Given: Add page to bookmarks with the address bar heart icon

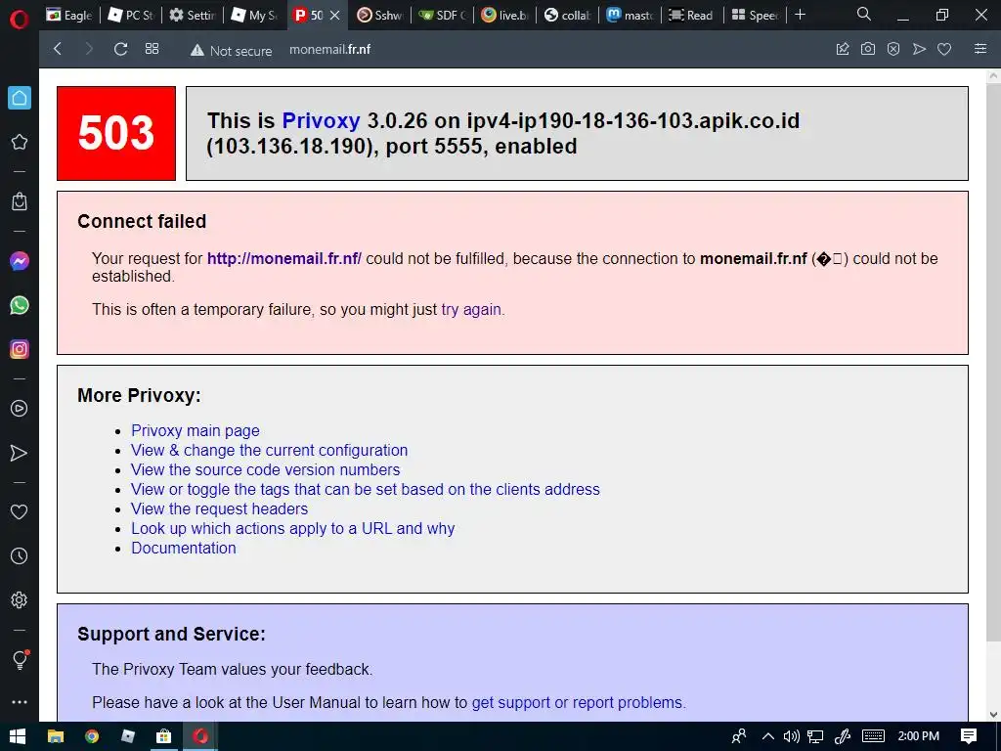Looking at the screenshot, I should tap(944, 49).
